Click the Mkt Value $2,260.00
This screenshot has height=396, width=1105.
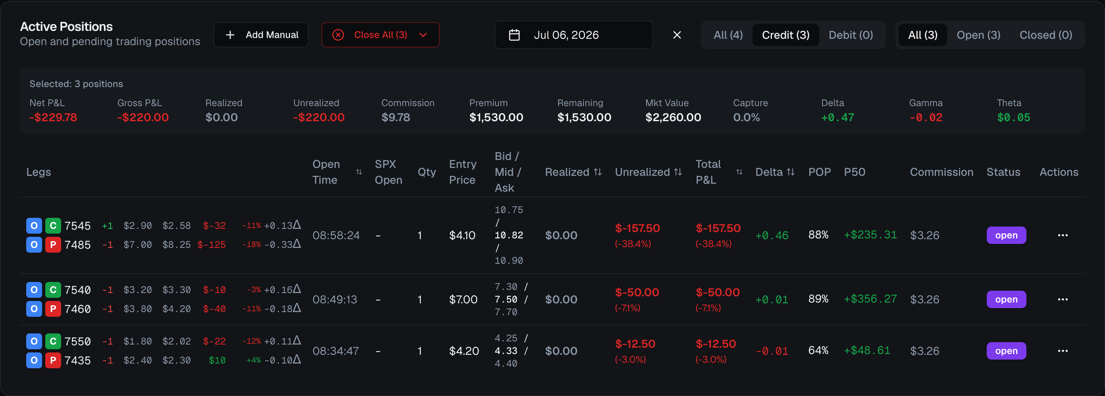[673, 117]
